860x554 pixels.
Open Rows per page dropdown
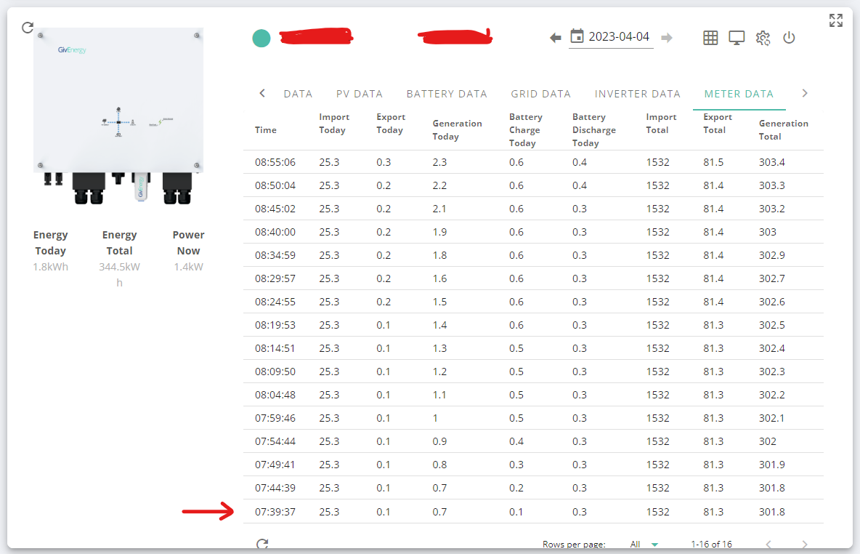[644, 544]
